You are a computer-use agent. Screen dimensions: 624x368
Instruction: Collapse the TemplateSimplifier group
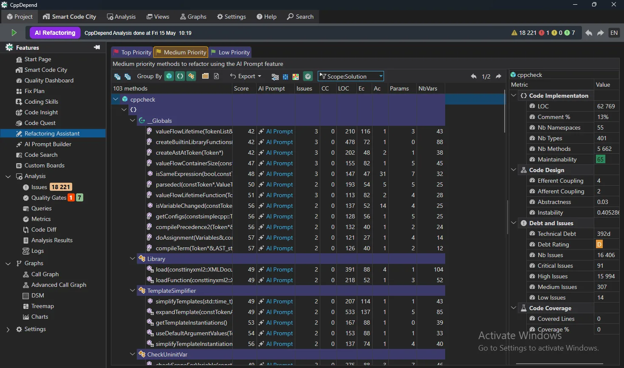133,290
